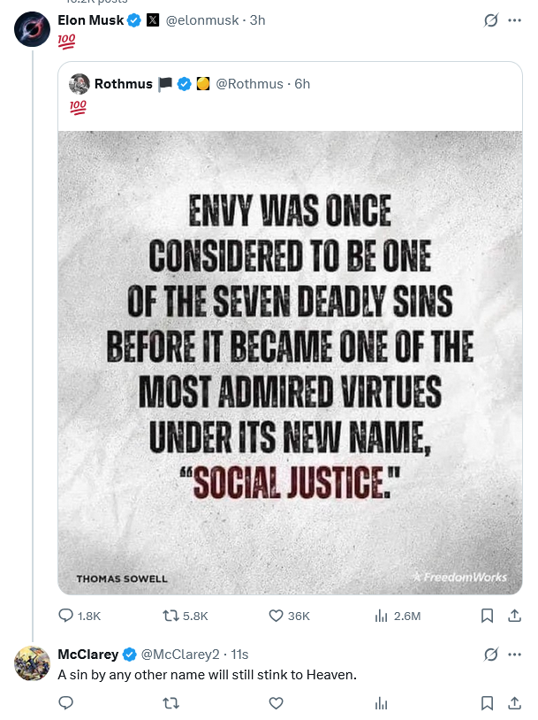The width and height of the screenshot is (538, 720).
Task: Share McClarey's comment
Action: [513, 703]
